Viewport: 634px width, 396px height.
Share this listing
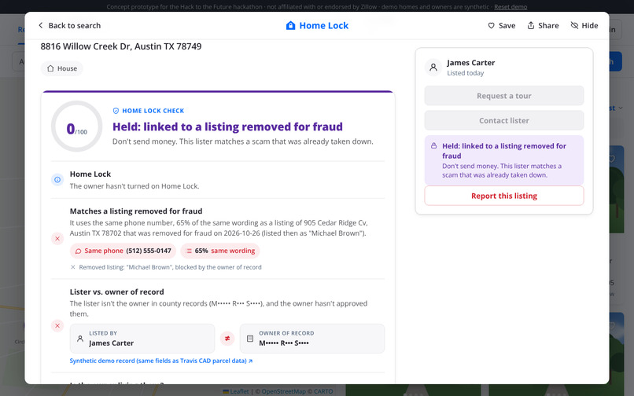(x=543, y=25)
